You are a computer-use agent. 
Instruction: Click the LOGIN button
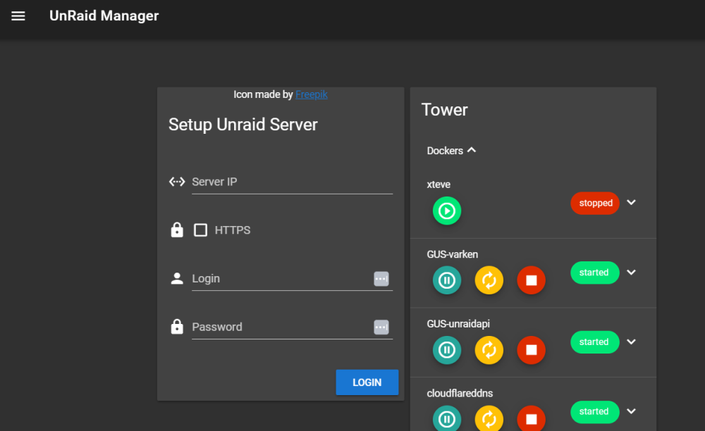pyautogui.click(x=367, y=382)
